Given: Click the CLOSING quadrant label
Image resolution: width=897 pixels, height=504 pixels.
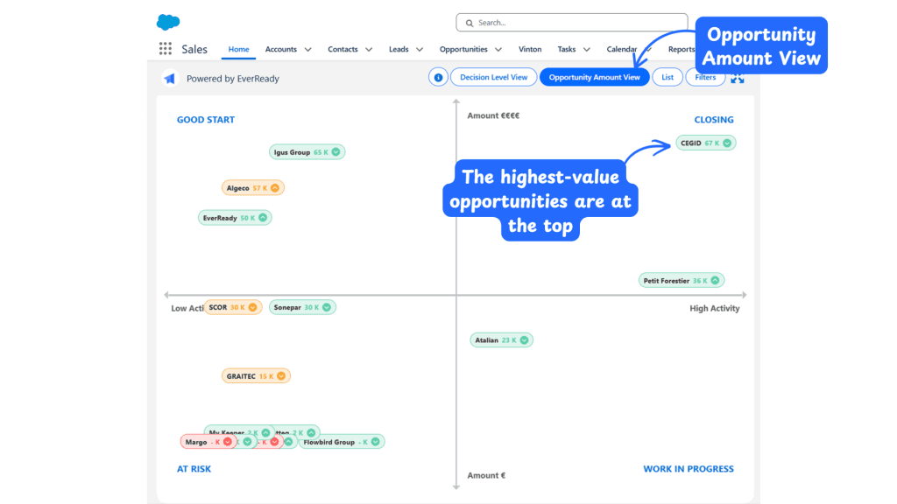Looking at the screenshot, I should (x=714, y=120).
